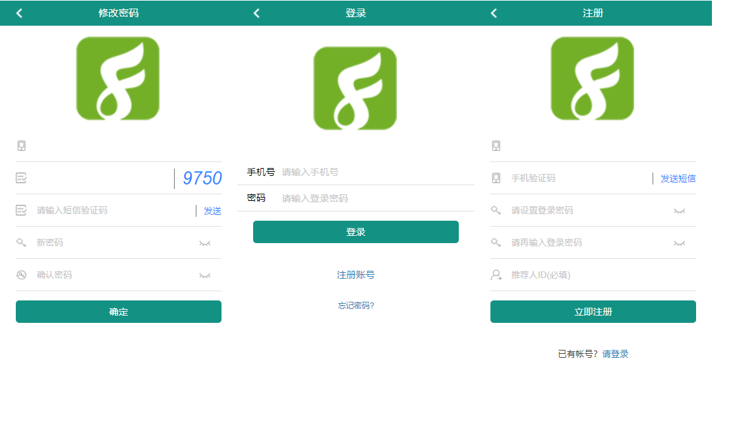Open the 忘记密码? link
The image size is (733, 421).
pos(356,306)
